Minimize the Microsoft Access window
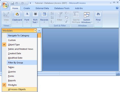The width and height of the screenshot is (120, 92). (x=111, y=3)
